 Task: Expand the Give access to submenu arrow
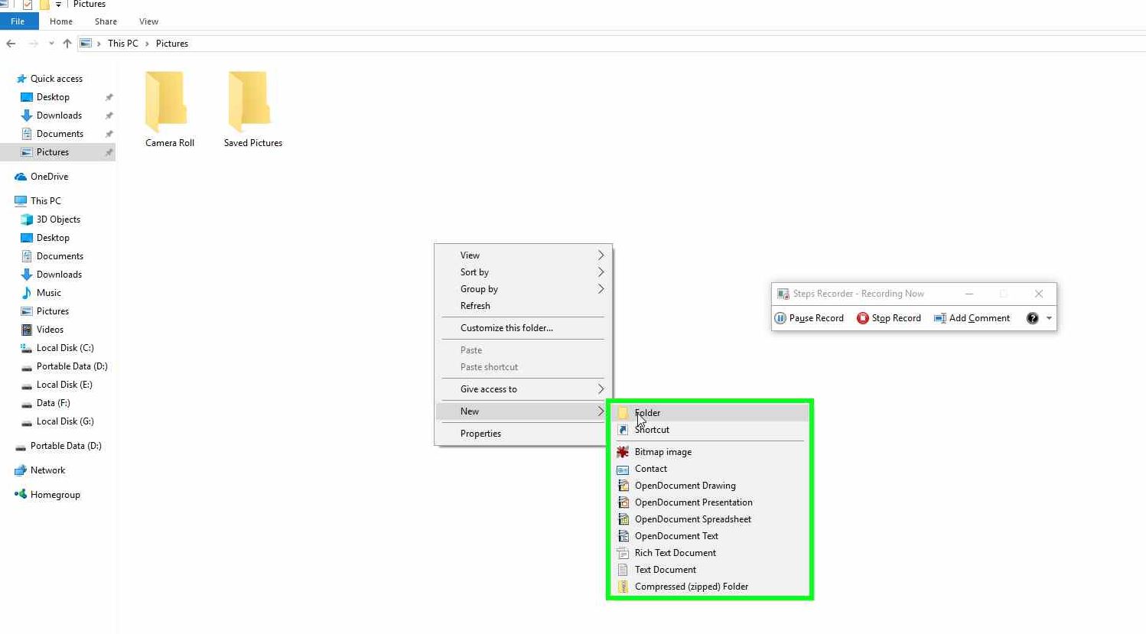601,389
